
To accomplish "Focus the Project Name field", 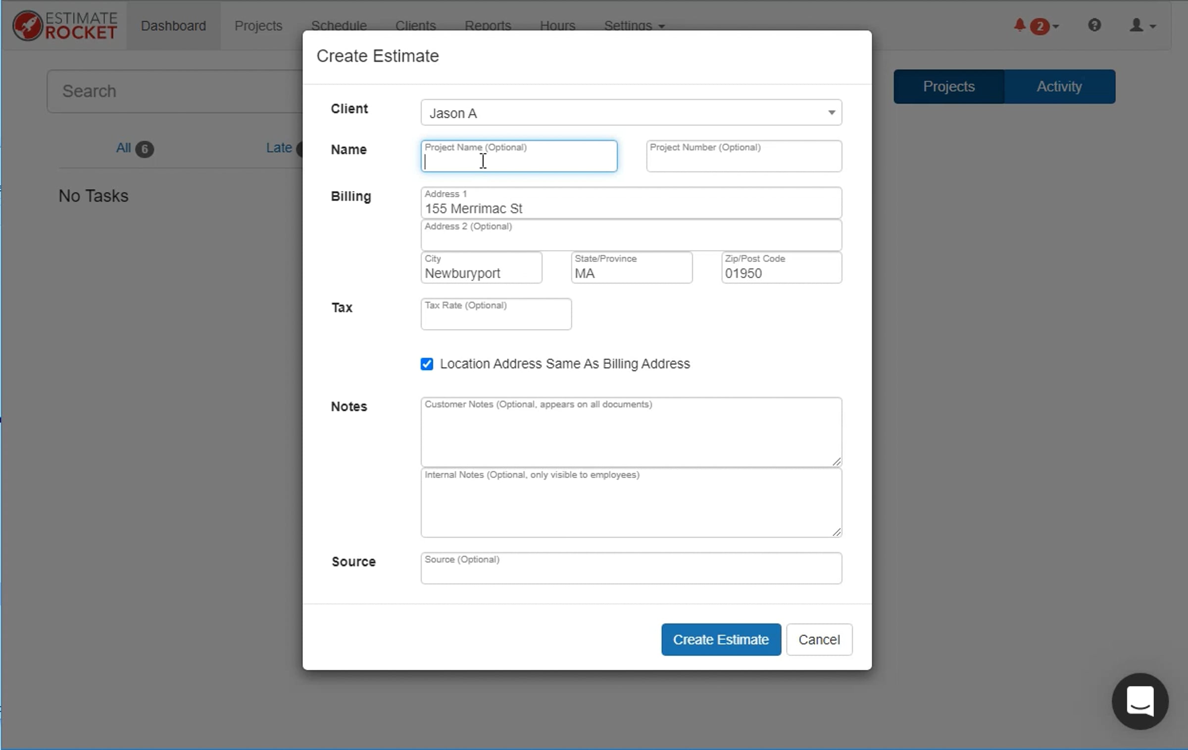I will [519, 156].
